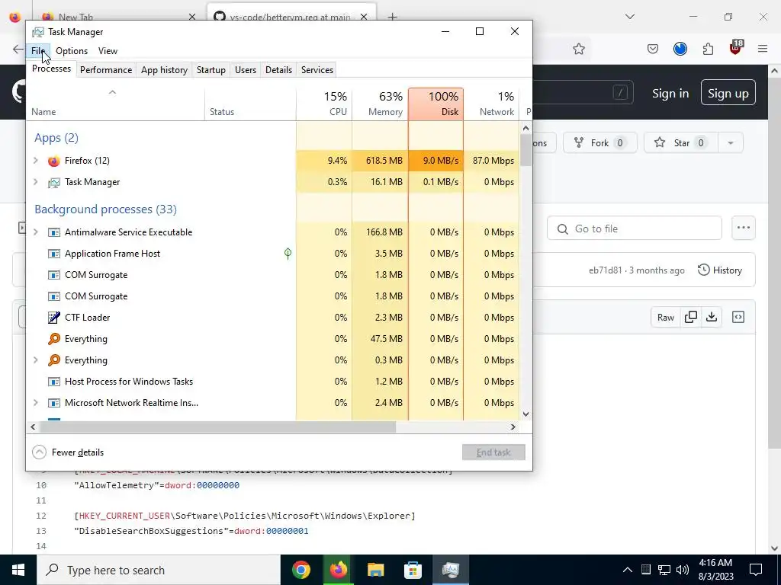Click the Firefox icon in process list
781x585 pixels.
pos(54,161)
